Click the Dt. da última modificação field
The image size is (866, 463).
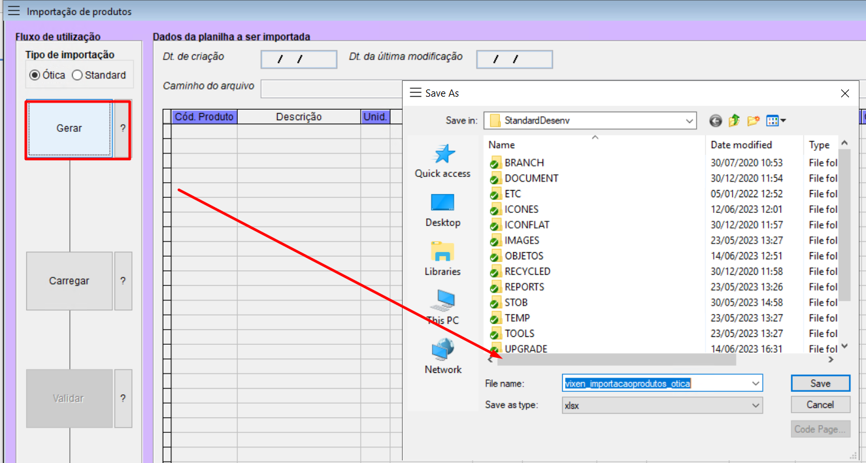pyautogui.click(x=514, y=59)
